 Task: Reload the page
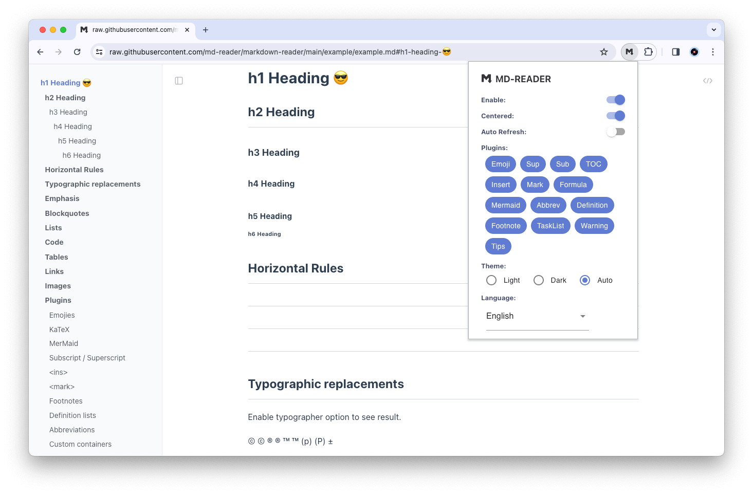click(x=77, y=52)
